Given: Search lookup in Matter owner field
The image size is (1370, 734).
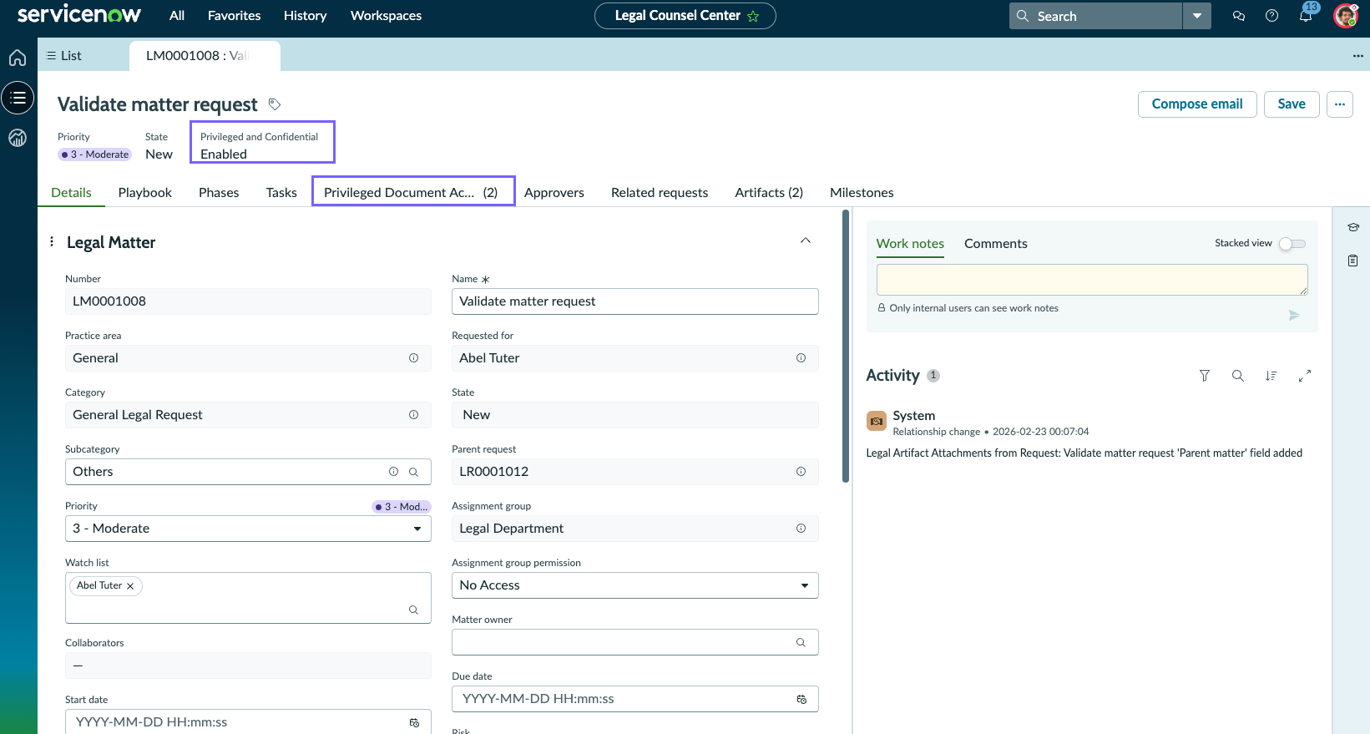Looking at the screenshot, I should 801,642.
